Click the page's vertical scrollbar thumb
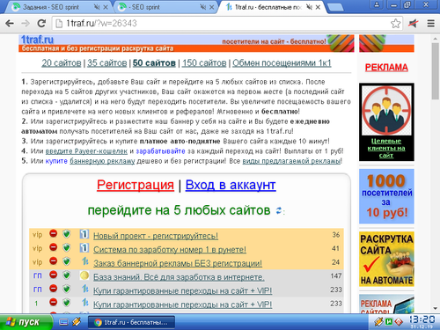 [436, 71]
